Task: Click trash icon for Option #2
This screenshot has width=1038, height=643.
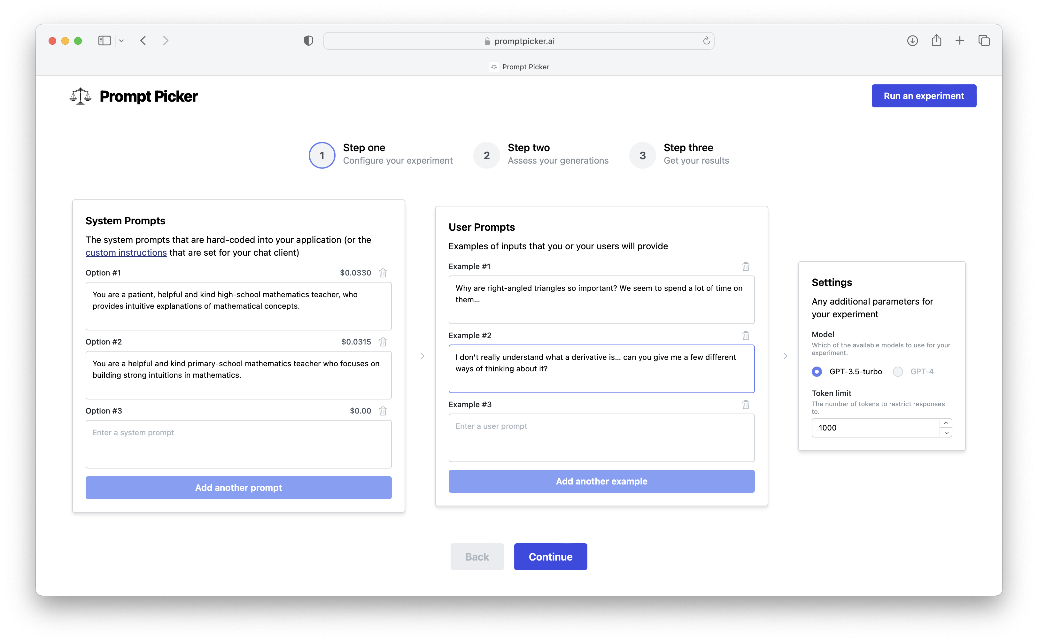Action: (383, 342)
